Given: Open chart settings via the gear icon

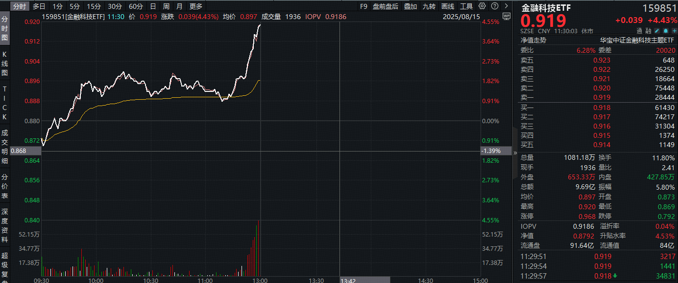Looking at the screenshot, I should click(x=483, y=6).
